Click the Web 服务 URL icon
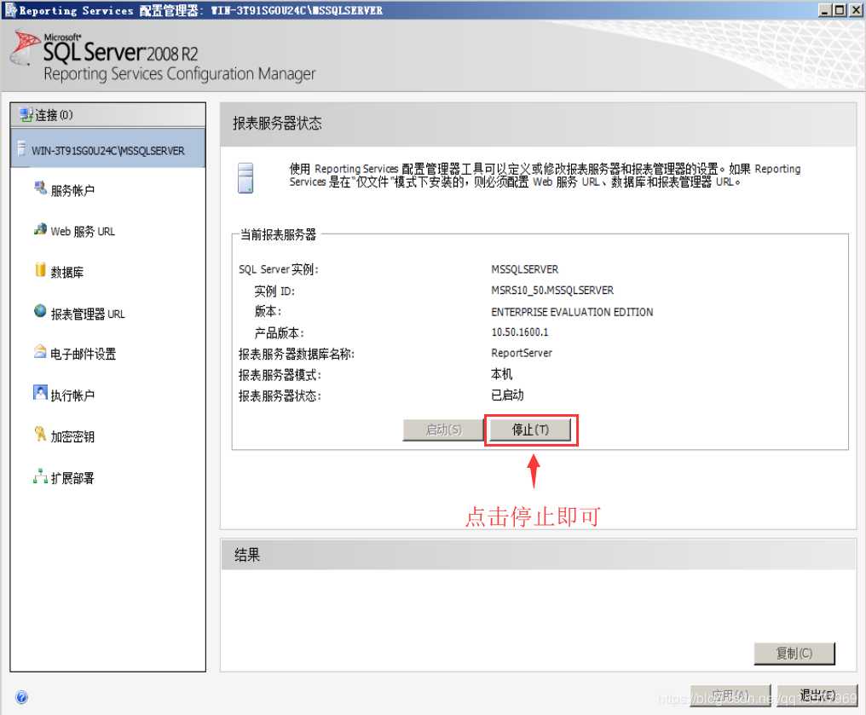Image resolution: width=866 pixels, height=715 pixels. [x=40, y=229]
